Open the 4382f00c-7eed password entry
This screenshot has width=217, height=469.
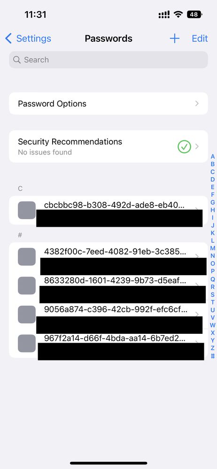(x=108, y=257)
